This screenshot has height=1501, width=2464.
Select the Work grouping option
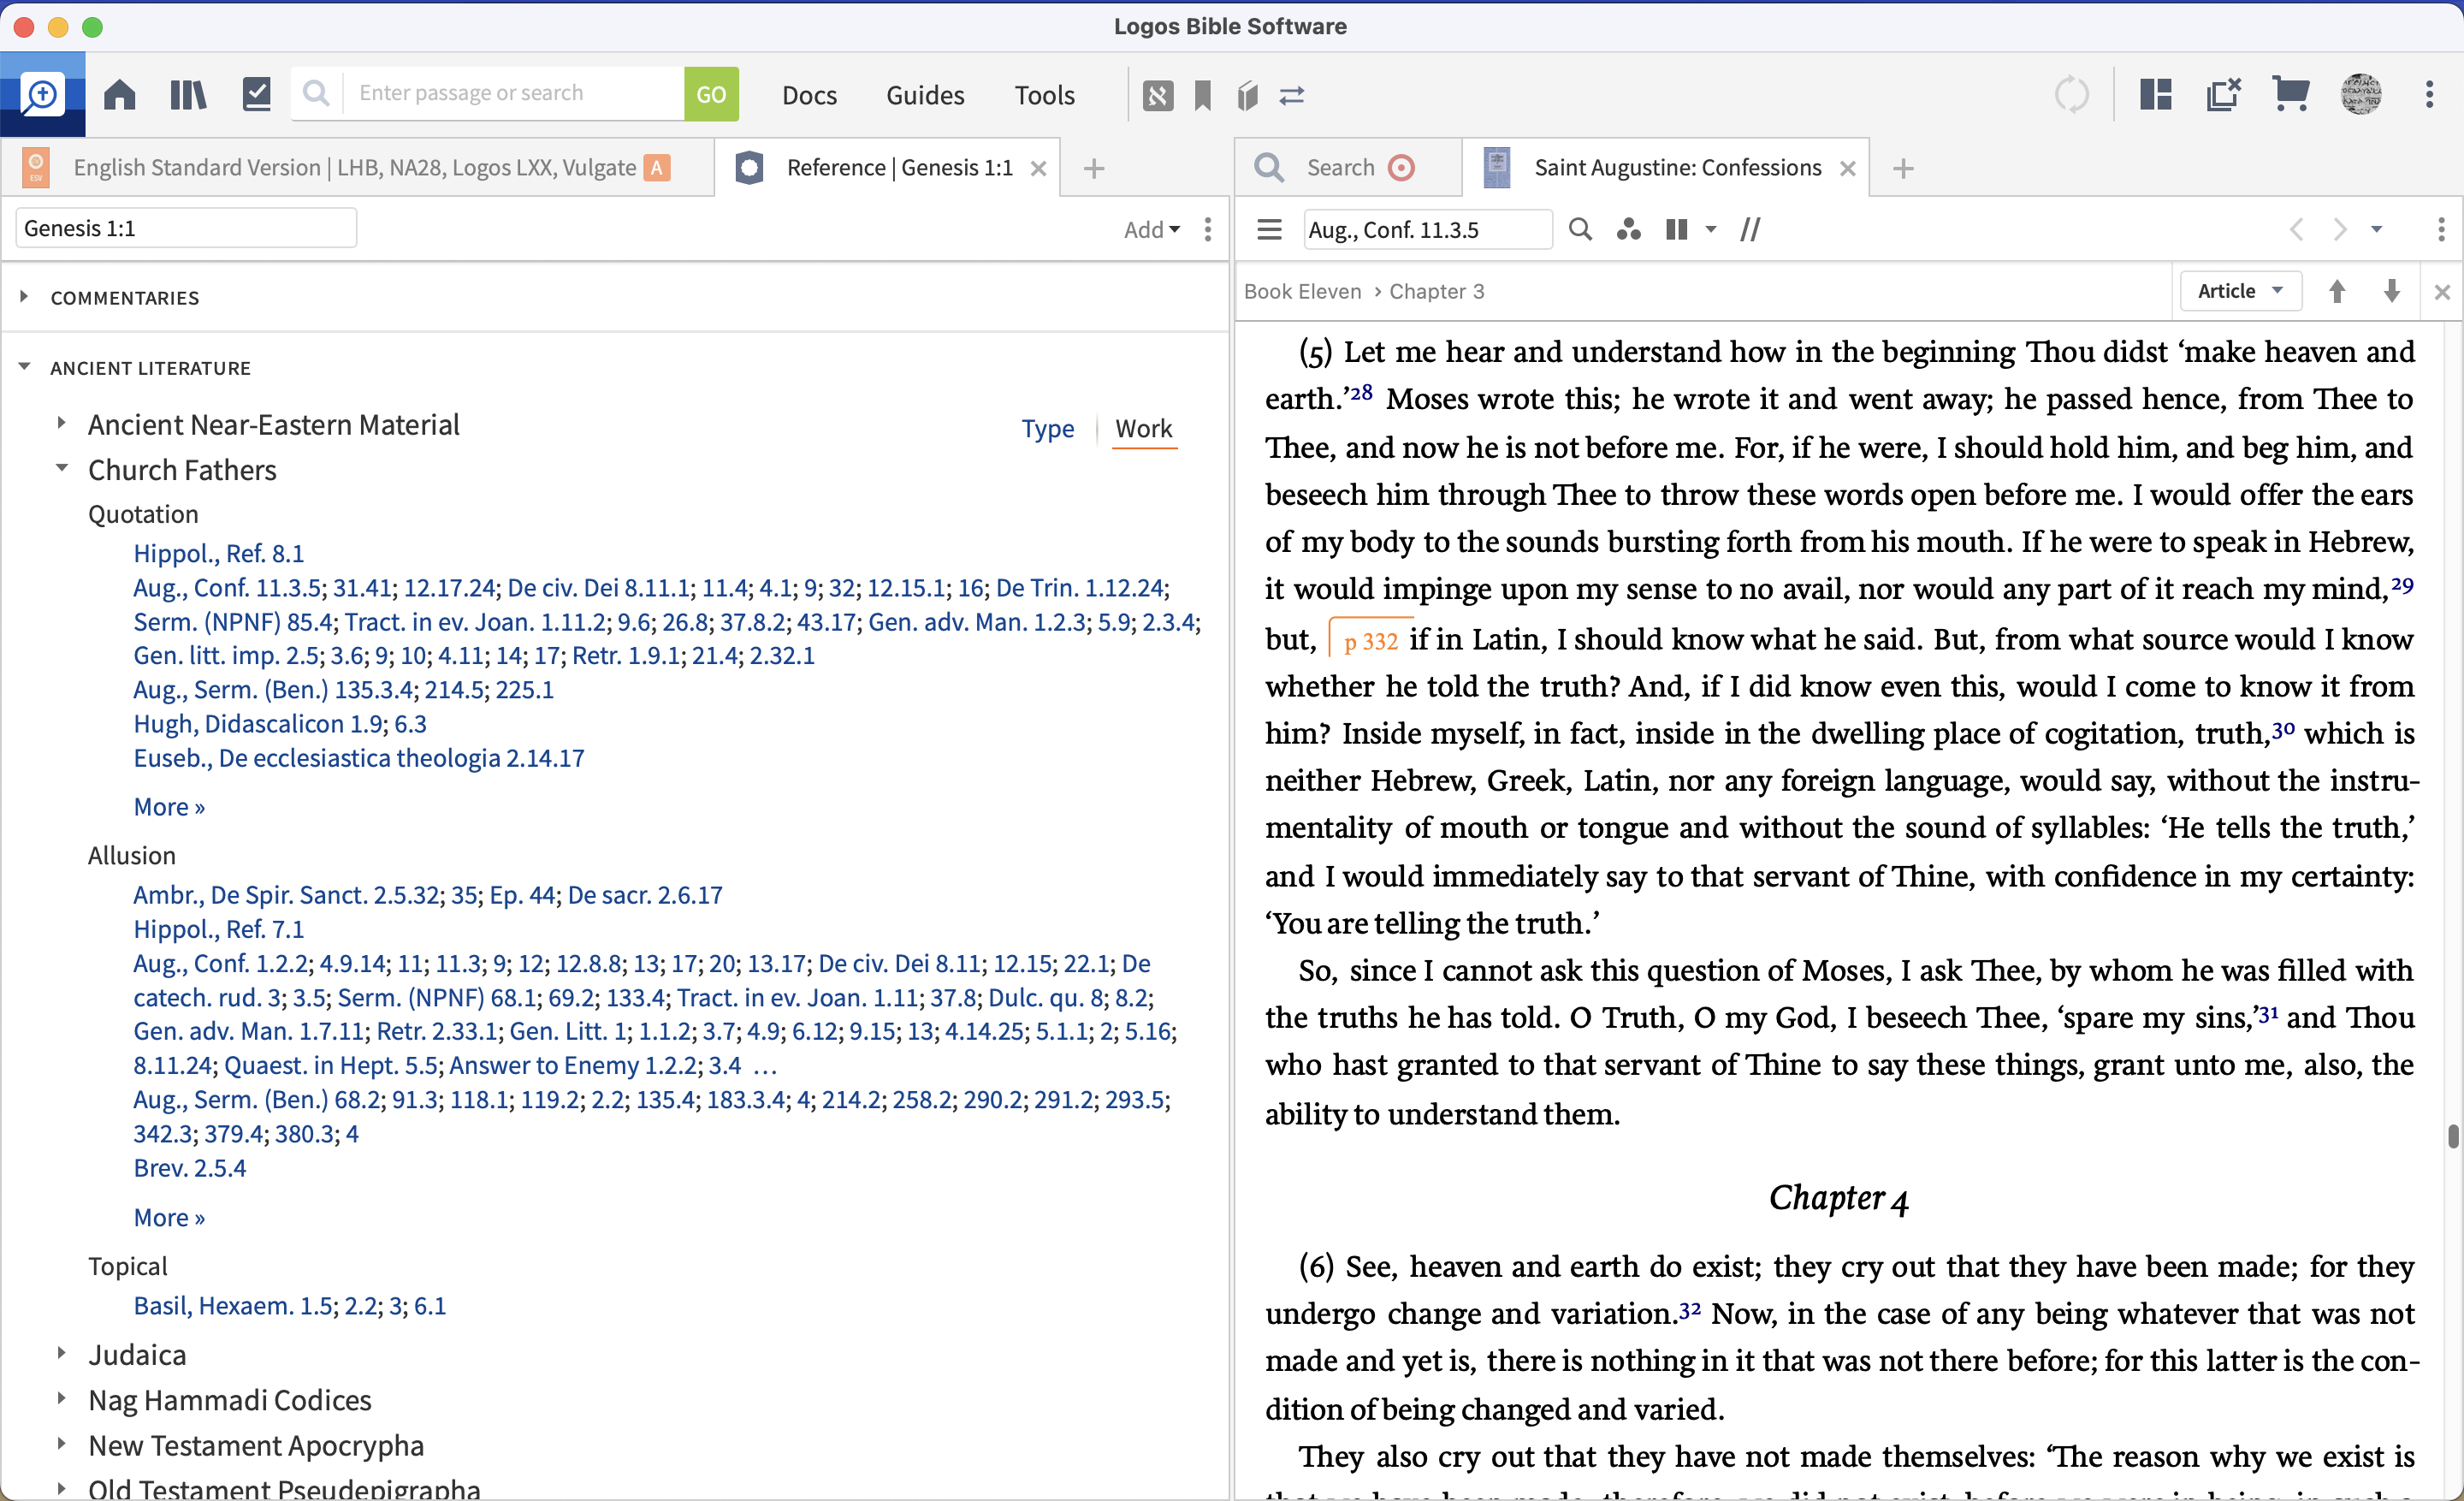1143,429
